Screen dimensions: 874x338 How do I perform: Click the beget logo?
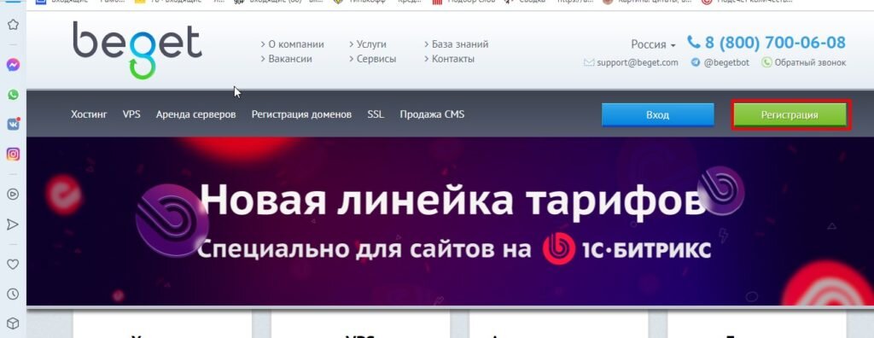[137, 50]
